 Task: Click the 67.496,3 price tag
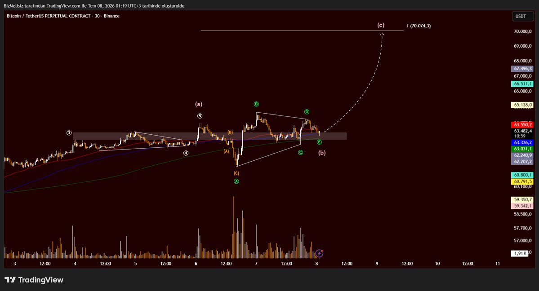[x=522, y=69]
